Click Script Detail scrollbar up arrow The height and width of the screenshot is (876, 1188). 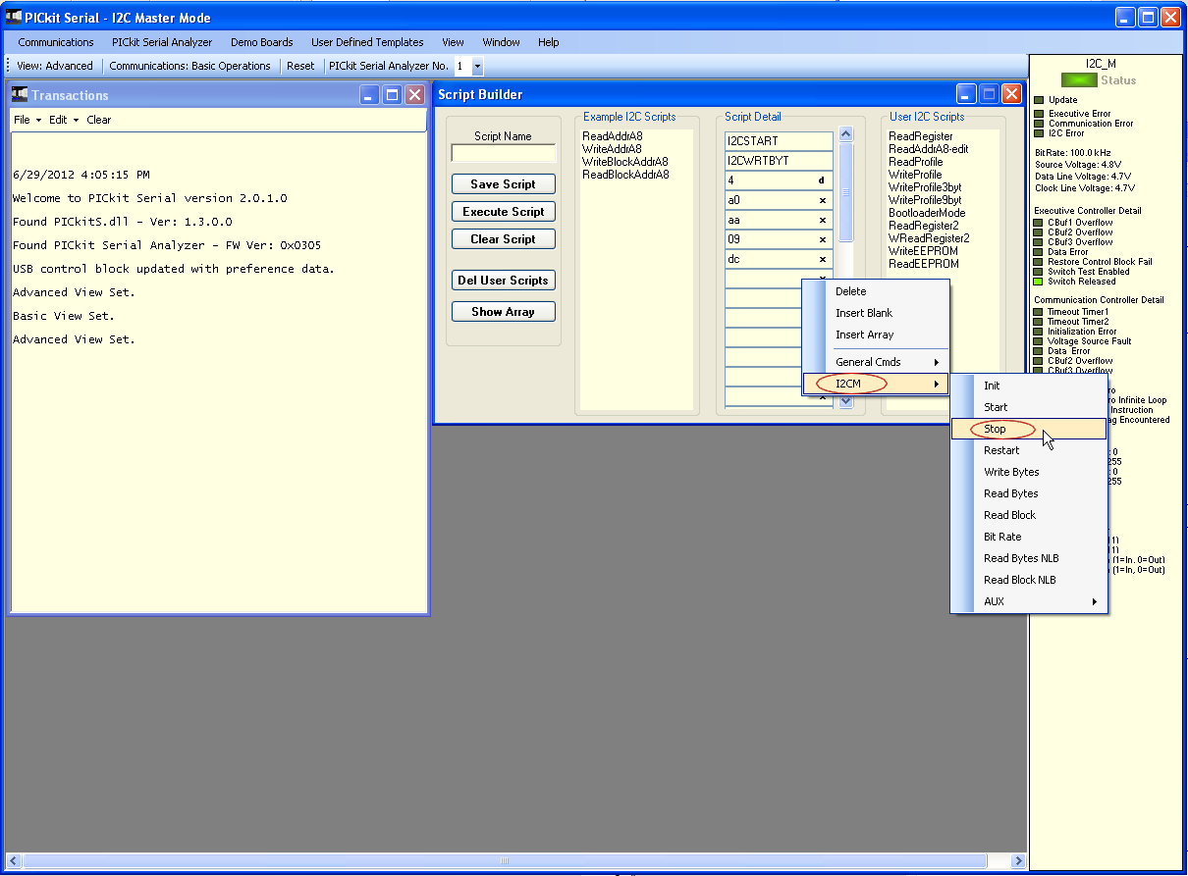pos(846,134)
